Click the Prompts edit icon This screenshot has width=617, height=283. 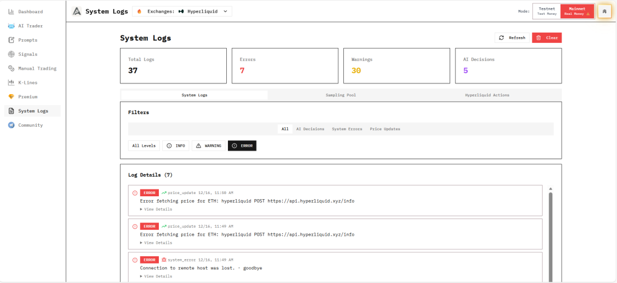coord(11,40)
